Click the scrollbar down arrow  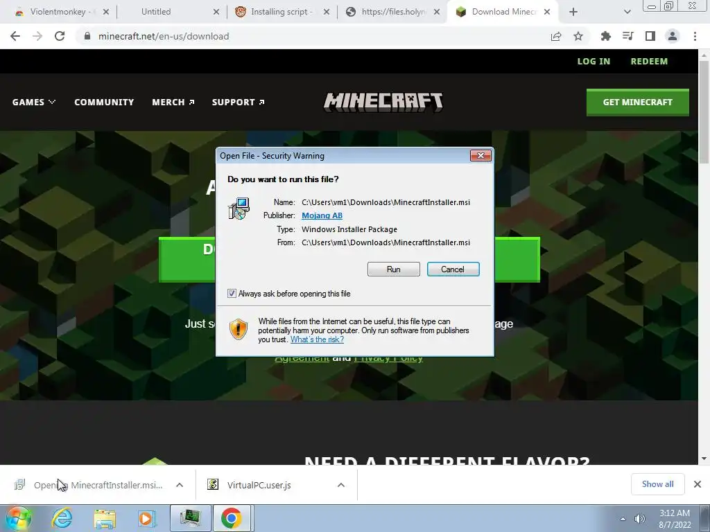(704, 459)
